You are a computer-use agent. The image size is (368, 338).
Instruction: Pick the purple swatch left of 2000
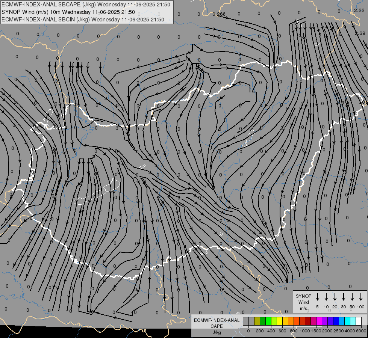pos(325,321)
